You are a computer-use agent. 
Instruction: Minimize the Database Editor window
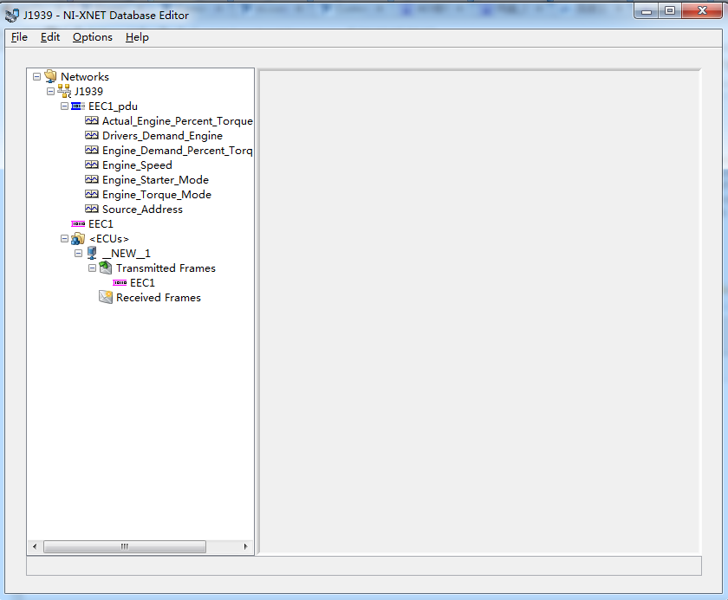point(647,10)
